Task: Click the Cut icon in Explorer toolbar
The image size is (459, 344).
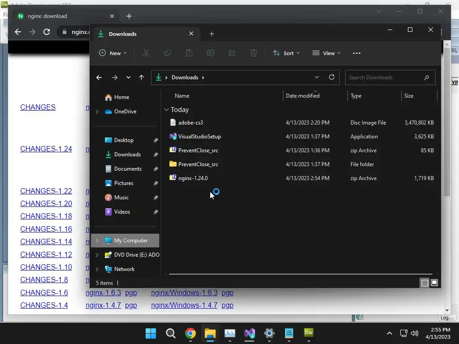Action: pos(146,53)
